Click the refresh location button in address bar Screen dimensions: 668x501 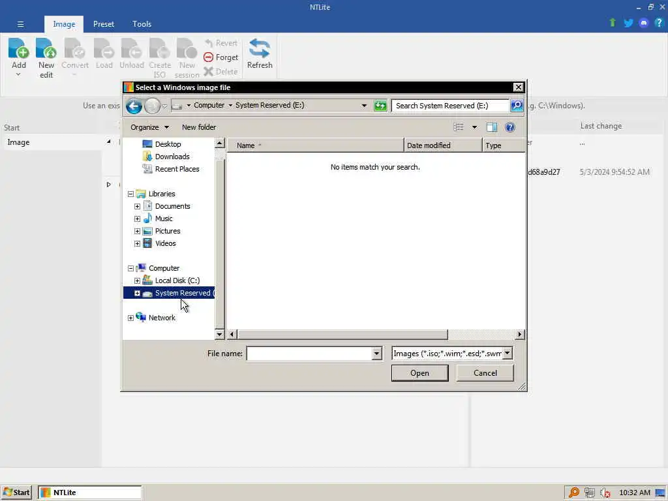point(380,106)
